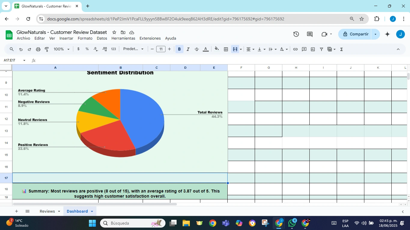This screenshot has width=410, height=230.
Task: Switch to the Reviews sheet tab
Action: tap(47, 211)
